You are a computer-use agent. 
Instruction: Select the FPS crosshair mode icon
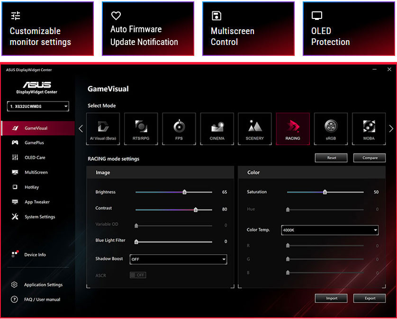point(179,128)
